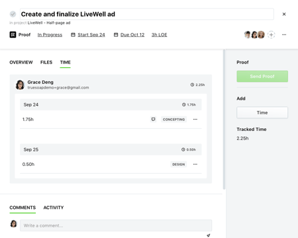Click the first assignee avatar in header
298x238 pixels.
pos(248,34)
